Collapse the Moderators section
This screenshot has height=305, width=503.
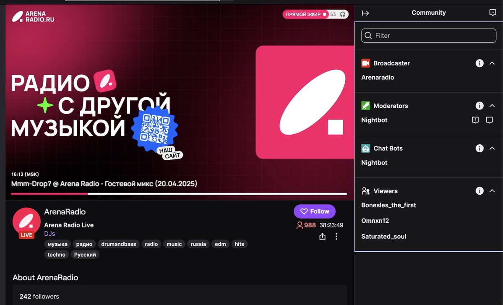tap(492, 106)
